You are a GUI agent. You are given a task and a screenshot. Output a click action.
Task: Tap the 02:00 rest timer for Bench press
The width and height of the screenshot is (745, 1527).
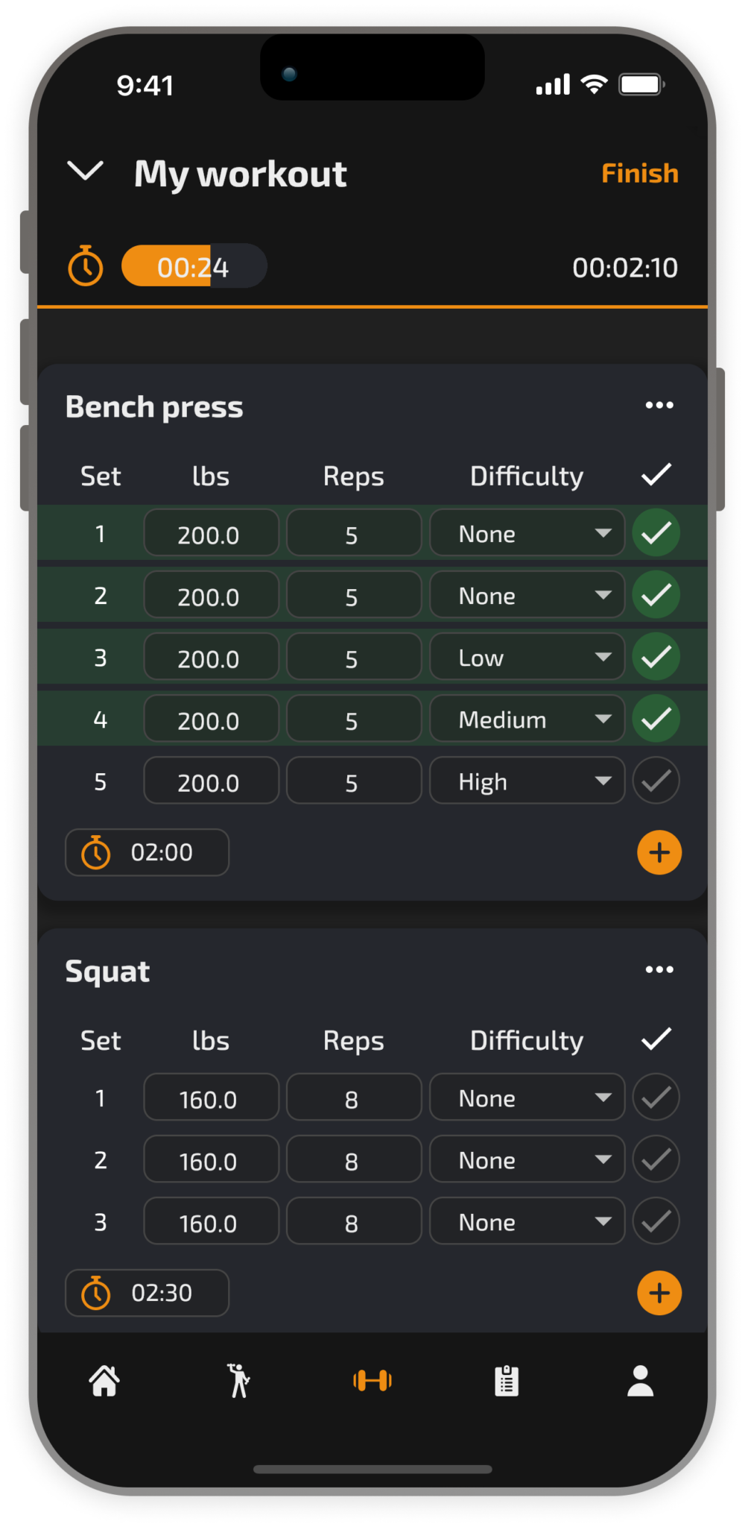[x=146, y=852]
